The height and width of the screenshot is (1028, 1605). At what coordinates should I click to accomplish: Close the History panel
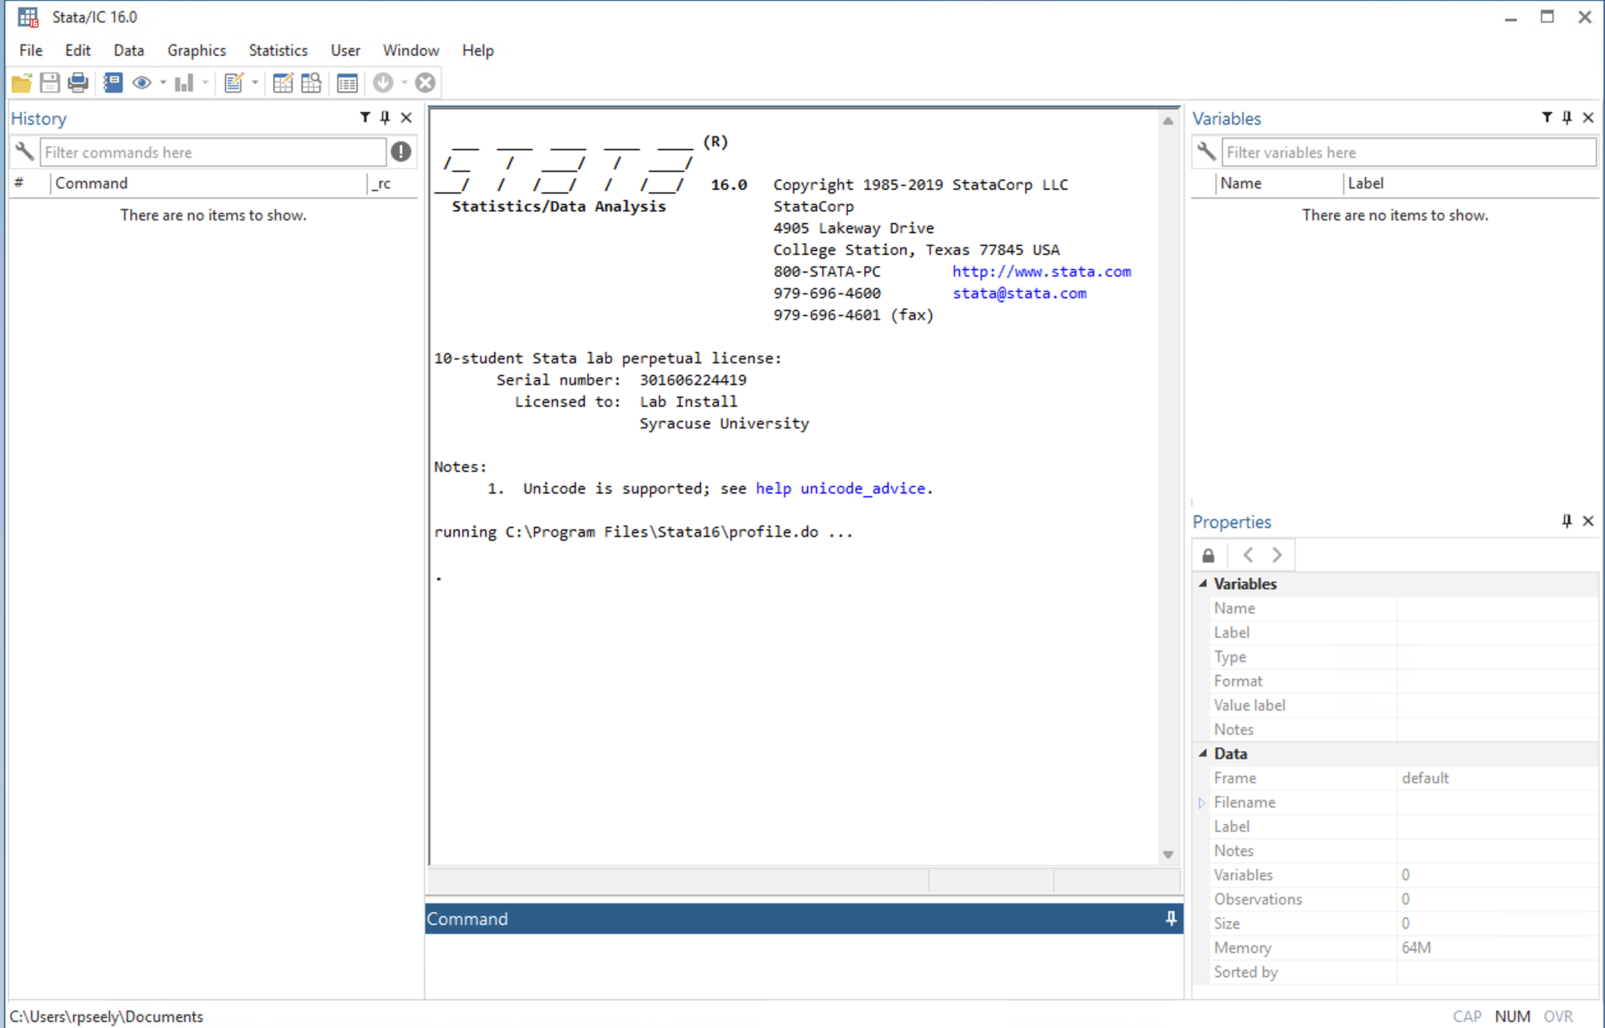tap(406, 118)
